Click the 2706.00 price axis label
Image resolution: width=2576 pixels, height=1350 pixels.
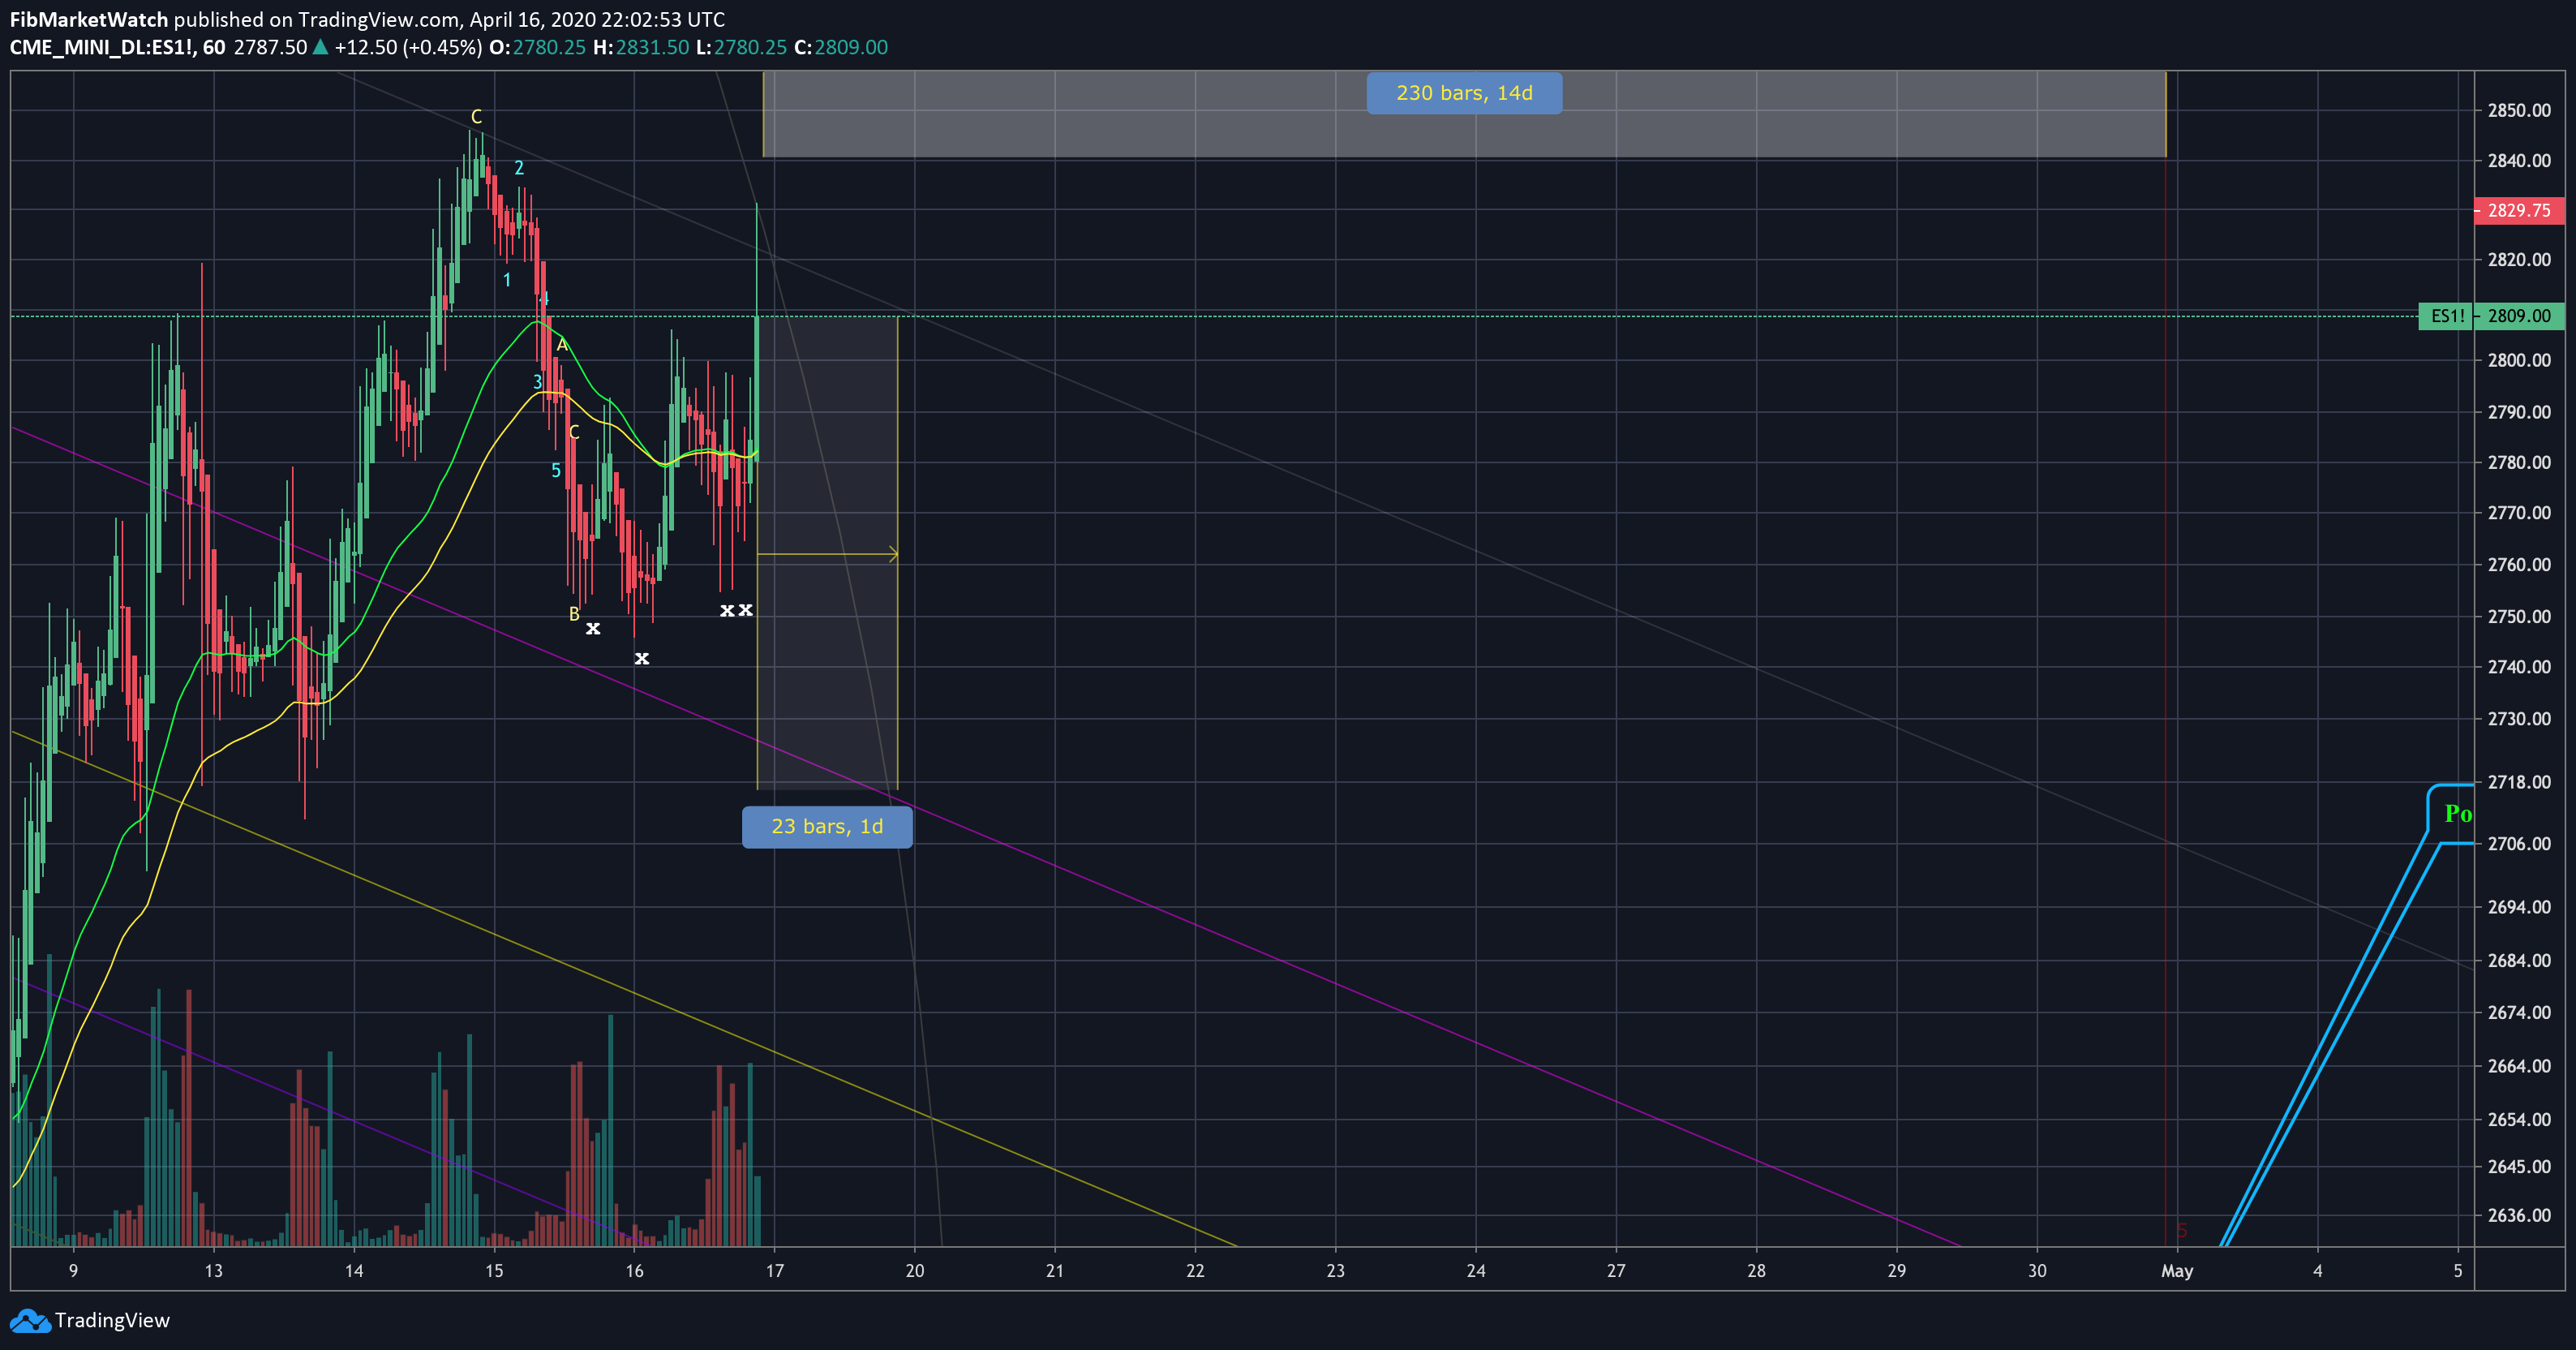(x=2519, y=844)
